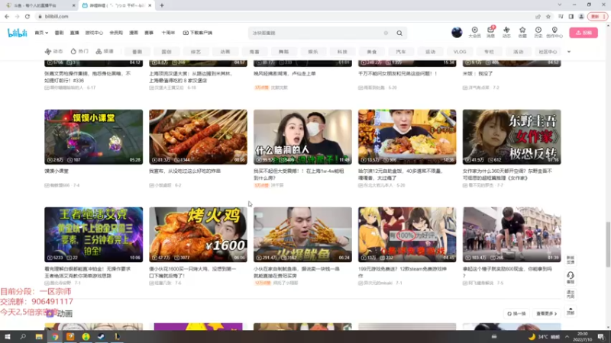The width and height of the screenshot is (611, 343).
Task: Open 创作中心 lightbulb icon
Action: [x=554, y=32]
